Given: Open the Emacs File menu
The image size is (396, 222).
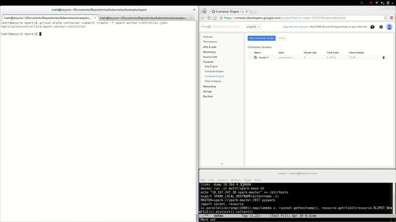Looking at the screenshot, I should point(203,180).
